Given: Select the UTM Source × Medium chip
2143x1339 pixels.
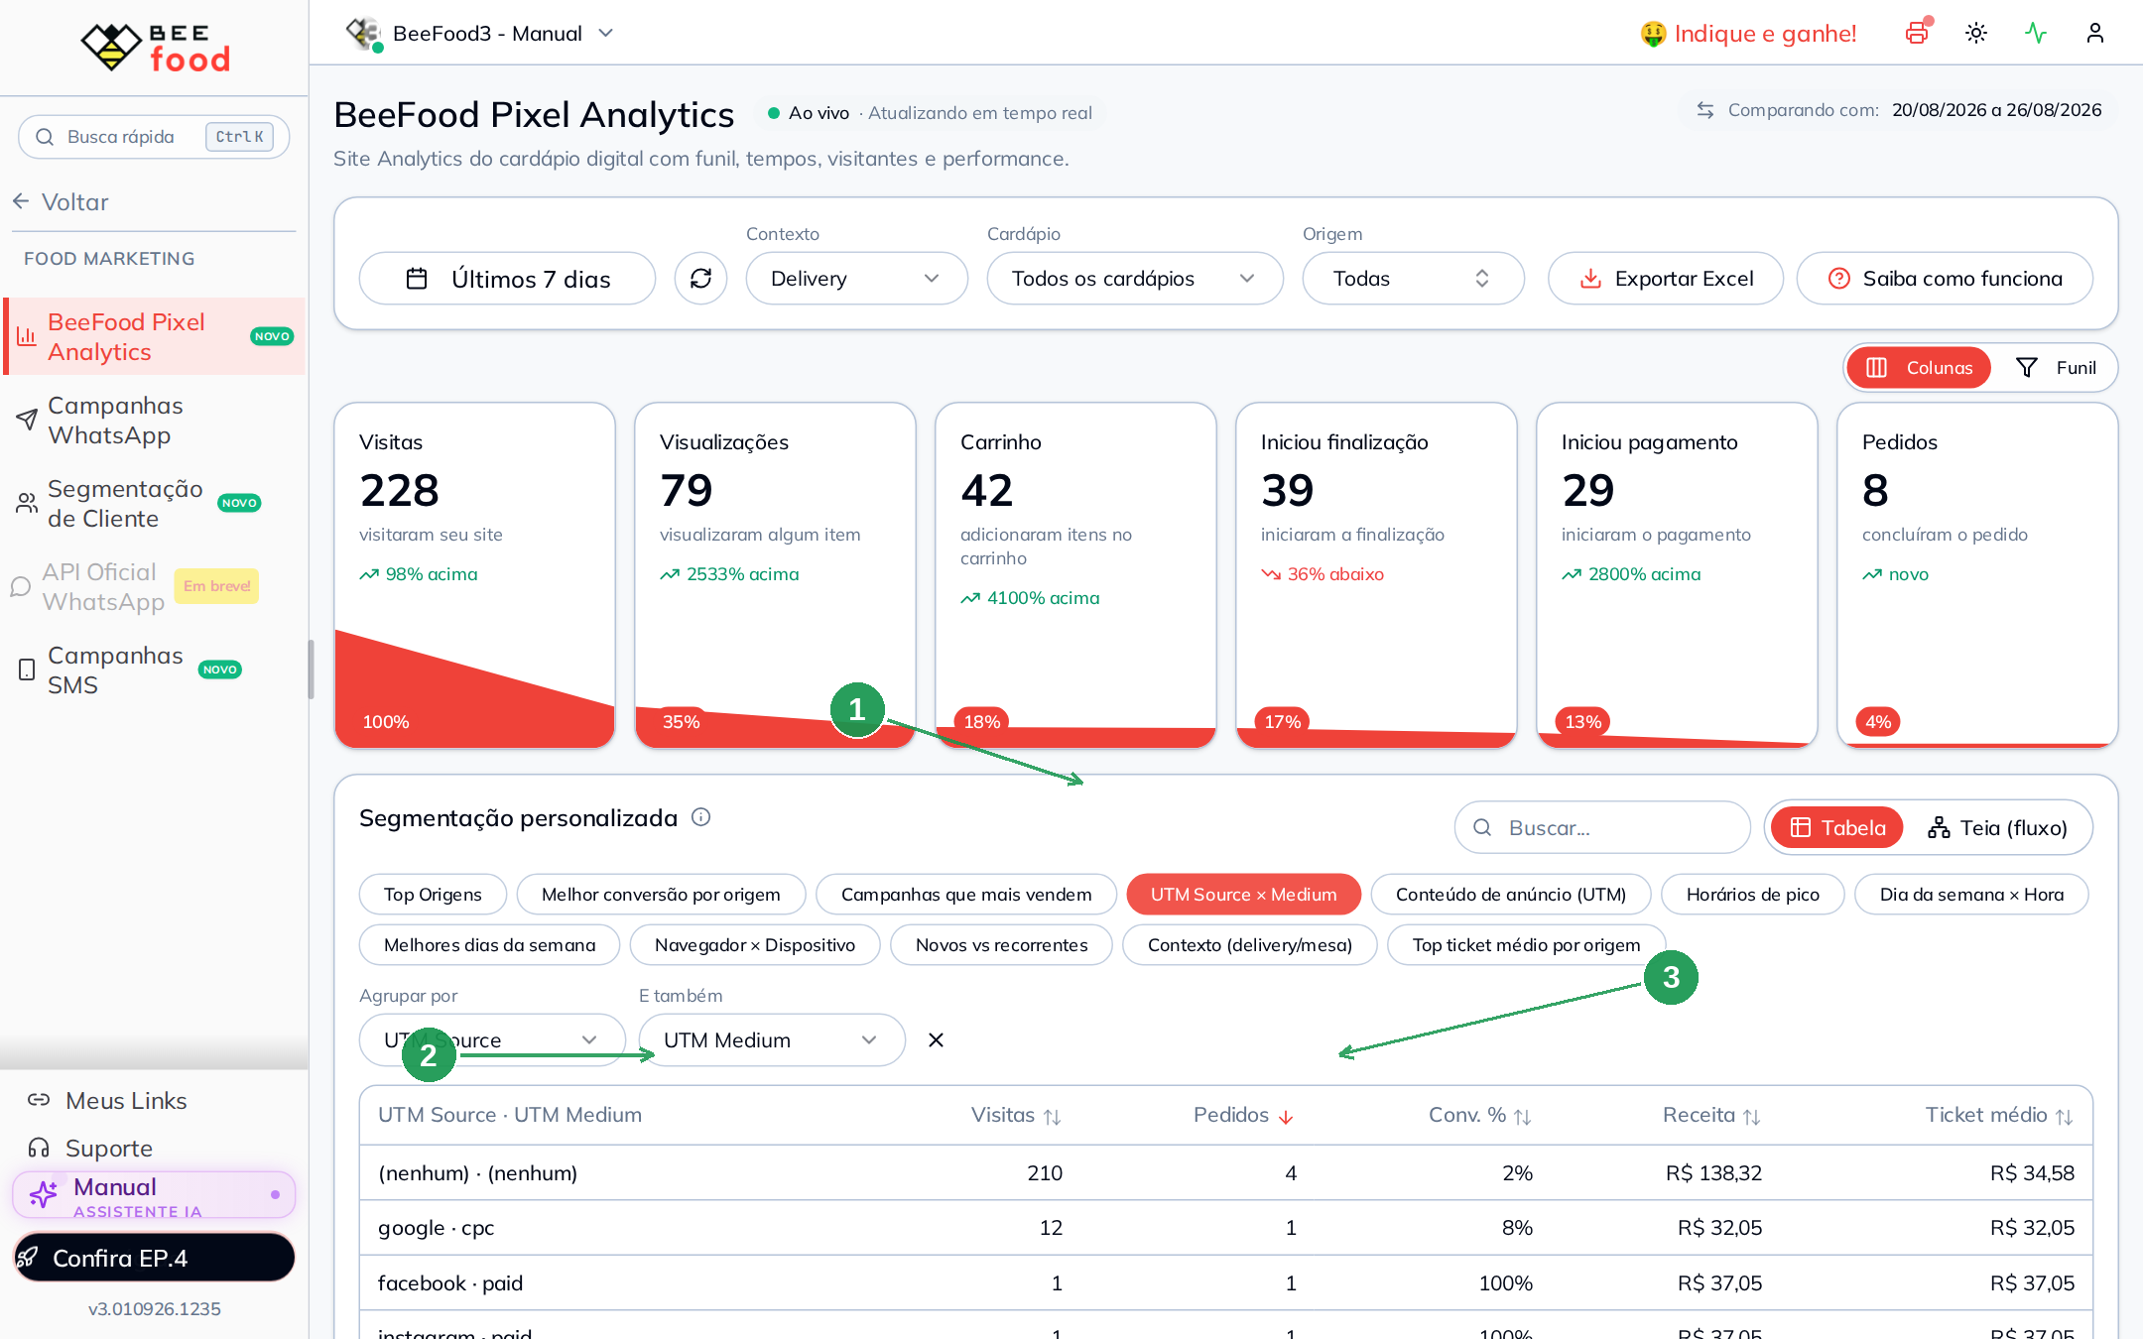Looking at the screenshot, I should (1243, 894).
